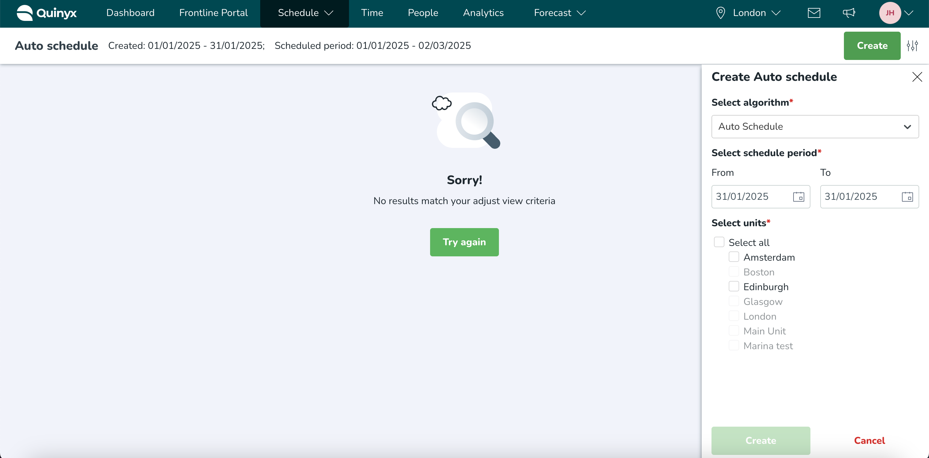The width and height of the screenshot is (929, 458).
Task: Open the London location dropdown chevron
Action: coord(776,13)
